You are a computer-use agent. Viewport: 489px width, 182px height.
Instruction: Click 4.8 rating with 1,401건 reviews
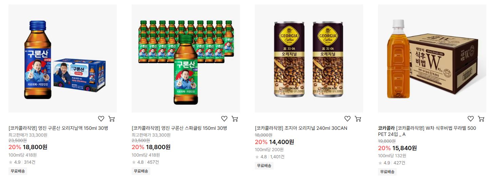point(270,157)
